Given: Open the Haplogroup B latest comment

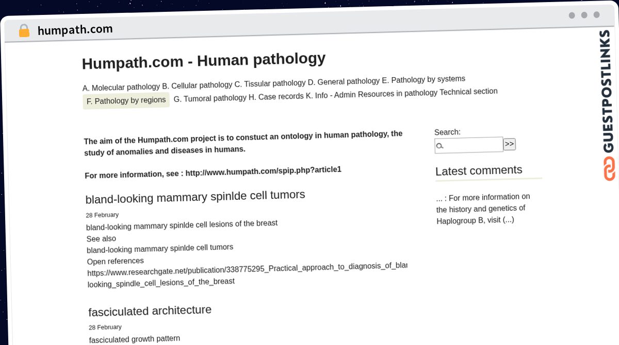Looking at the screenshot, I should pyautogui.click(x=483, y=209).
